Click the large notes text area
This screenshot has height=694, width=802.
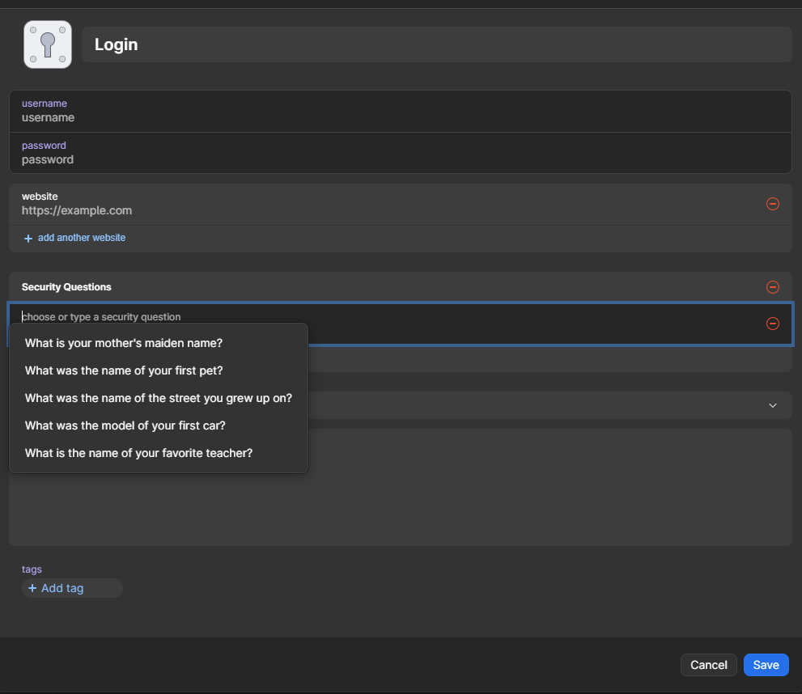(550, 487)
